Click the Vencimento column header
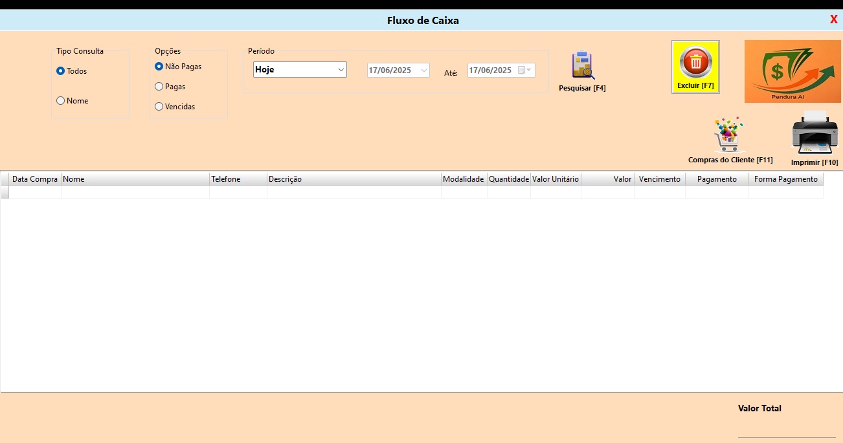 (x=659, y=179)
